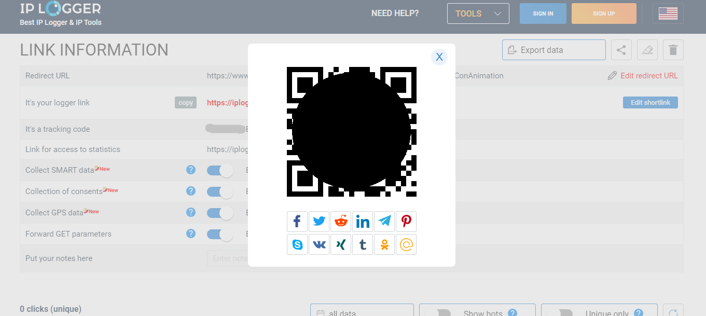Share the link on Tumblr
706x316 pixels.
click(x=363, y=244)
